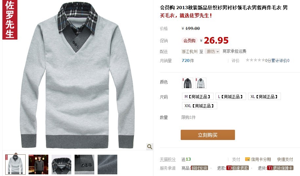300x176 pixels.
Task: Click the 会员购 promotion tag
Action: click(x=189, y=41)
